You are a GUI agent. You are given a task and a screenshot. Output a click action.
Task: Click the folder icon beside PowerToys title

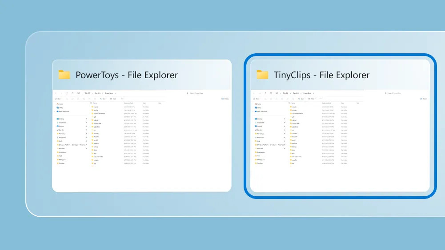click(64, 75)
